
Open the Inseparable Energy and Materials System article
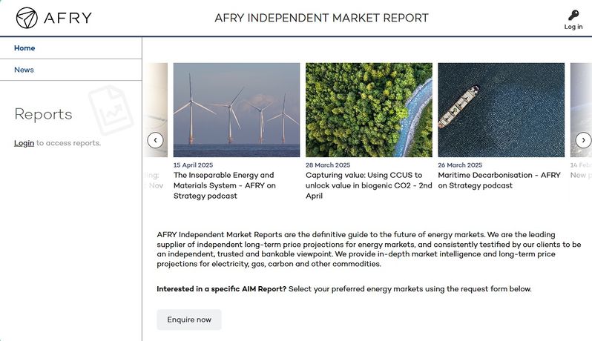tap(225, 185)
